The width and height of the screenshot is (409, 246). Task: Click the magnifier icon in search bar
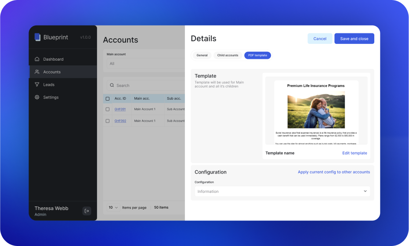coord(112,86)
